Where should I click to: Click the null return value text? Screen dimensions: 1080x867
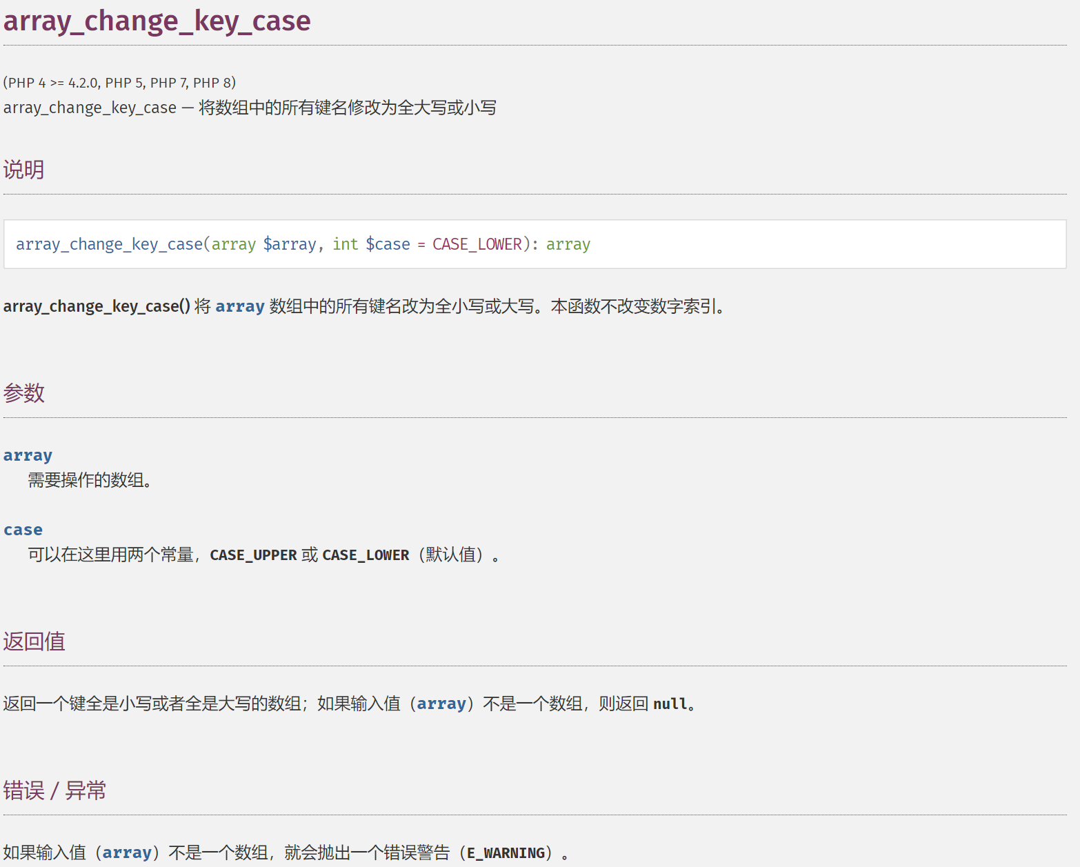[670, 704]
